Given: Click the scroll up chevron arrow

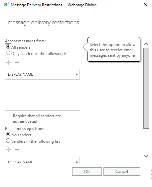Looking at the screenshot, I should tap(146, 44).
